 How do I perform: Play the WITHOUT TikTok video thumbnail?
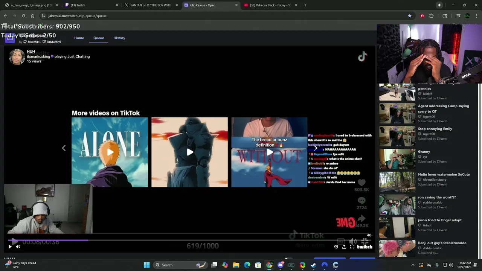point(269,152)
